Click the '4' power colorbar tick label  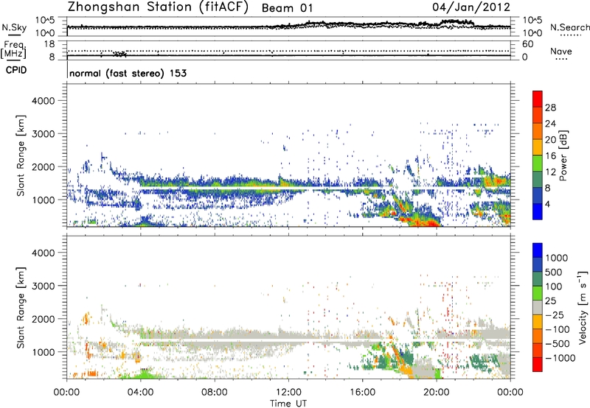tap(547, 205)
